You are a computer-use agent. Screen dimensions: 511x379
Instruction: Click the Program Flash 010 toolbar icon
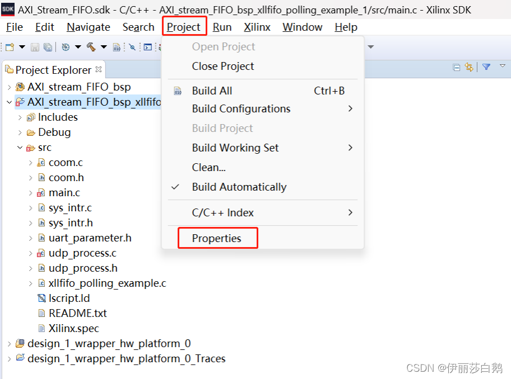coord(117,48)
